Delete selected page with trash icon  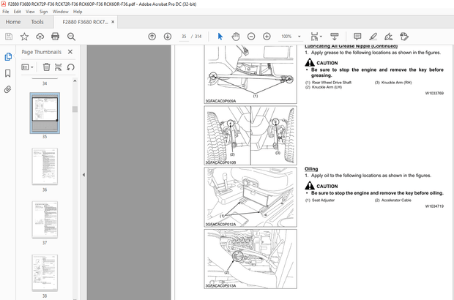(46, 67)
